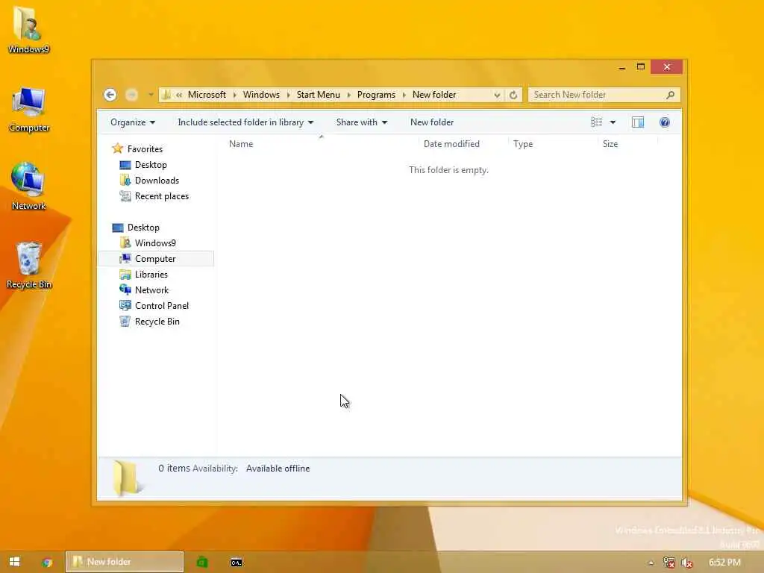Click the Refresh button in address bar
764x573 pixels.
(x=513, y=95)
